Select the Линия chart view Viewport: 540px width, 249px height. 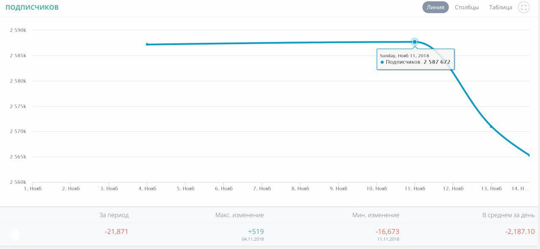tap(435, 7)
